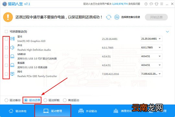175x117 pixels.
Task: Click the 驱动人生 logo icon
Action: (5, 4)
